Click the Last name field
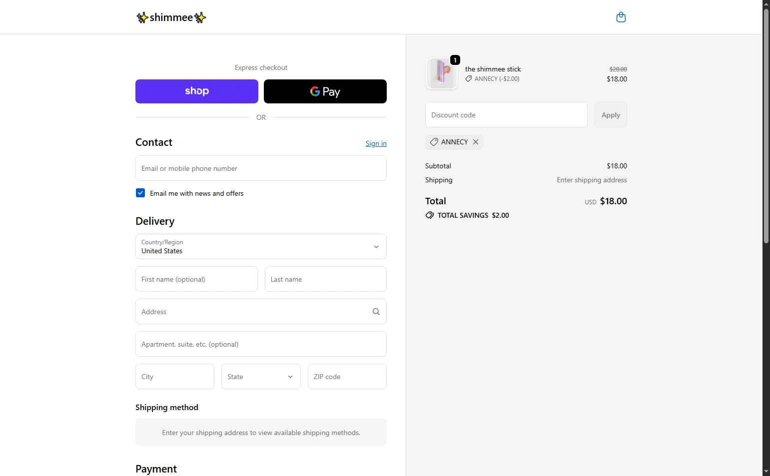This screenshot has height=476, width=770. (326, 279)
